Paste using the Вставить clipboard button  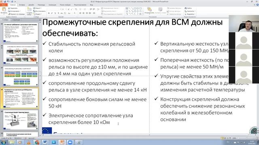[4, 11]
